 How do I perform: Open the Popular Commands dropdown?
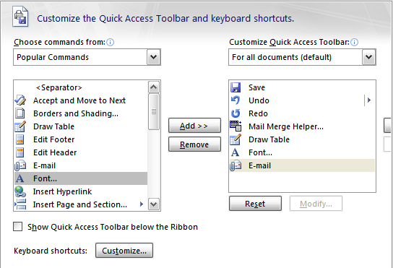[153, 57]
